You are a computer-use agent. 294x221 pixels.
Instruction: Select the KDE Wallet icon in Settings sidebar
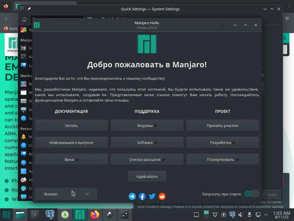[x=24, y=180]
